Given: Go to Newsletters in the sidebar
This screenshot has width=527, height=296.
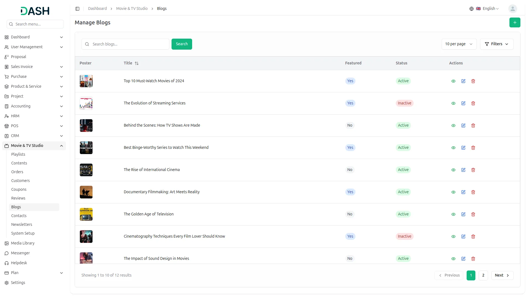Looking at the screenshot, I should (22, 224).
